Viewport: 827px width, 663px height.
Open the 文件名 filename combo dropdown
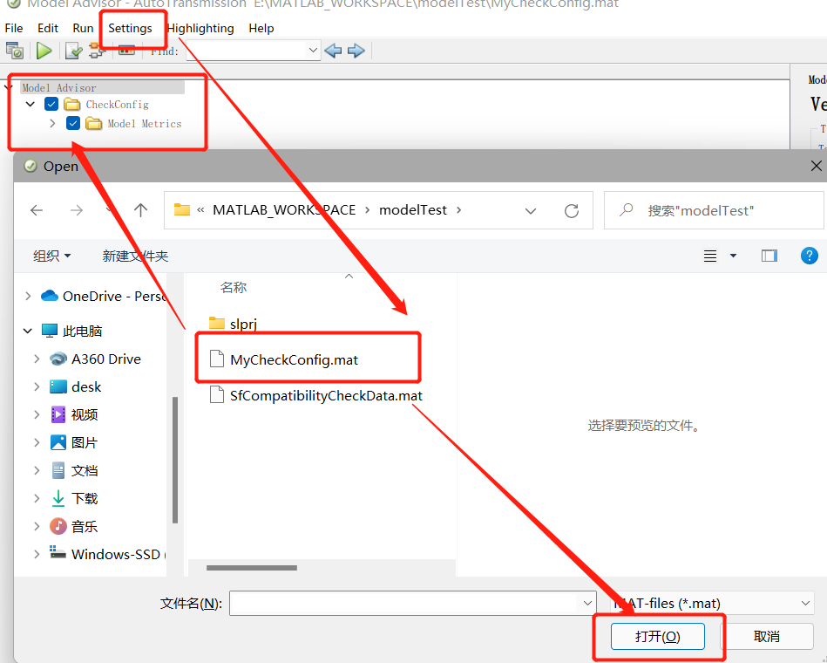(x=587, y=604)
